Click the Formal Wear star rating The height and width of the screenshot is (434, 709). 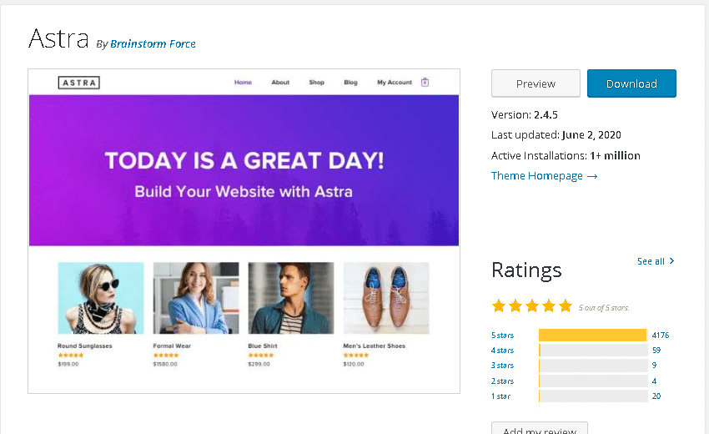(x=166, y=356)
